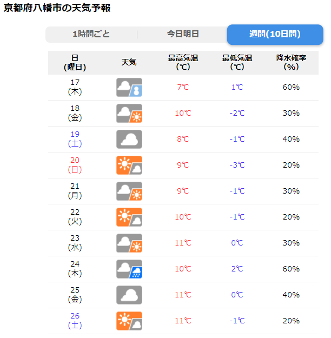This screenshot has height=338, width=331.
Task: Click the 京都府八幡市の天気予報 heading
Action: click(57, 8)
